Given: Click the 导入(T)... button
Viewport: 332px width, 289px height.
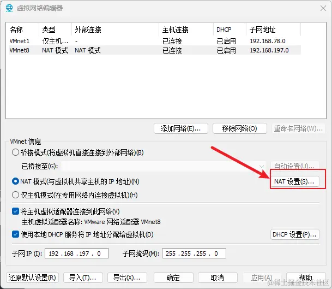Looking at the screenshot, I should pyautogui.click(x=83, y=278).
